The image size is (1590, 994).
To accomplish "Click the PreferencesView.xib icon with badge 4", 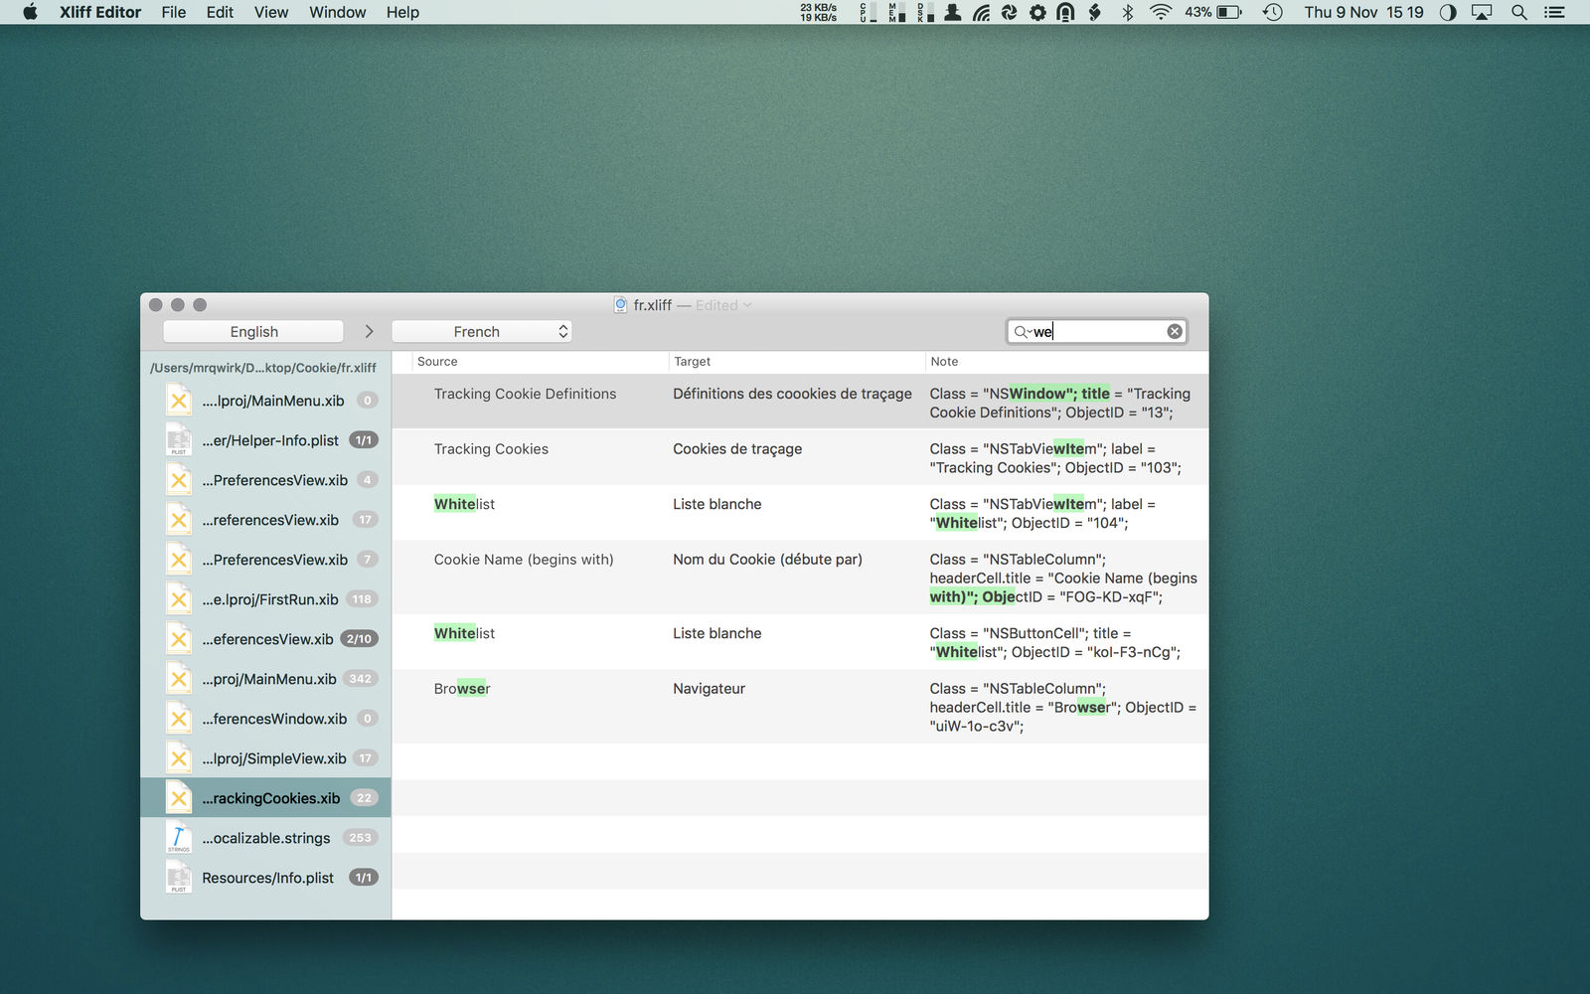I will [179, 480].
